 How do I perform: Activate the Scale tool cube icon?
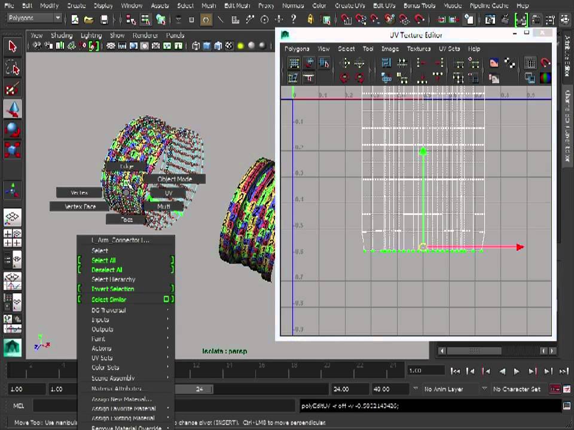[12, 150]
